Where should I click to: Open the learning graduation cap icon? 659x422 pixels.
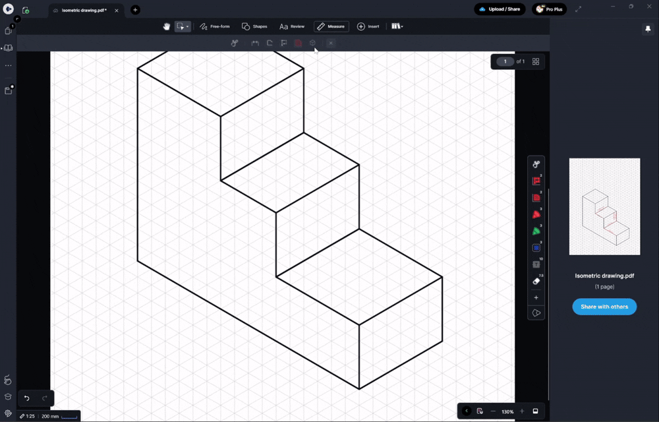(x=7, y=397)
